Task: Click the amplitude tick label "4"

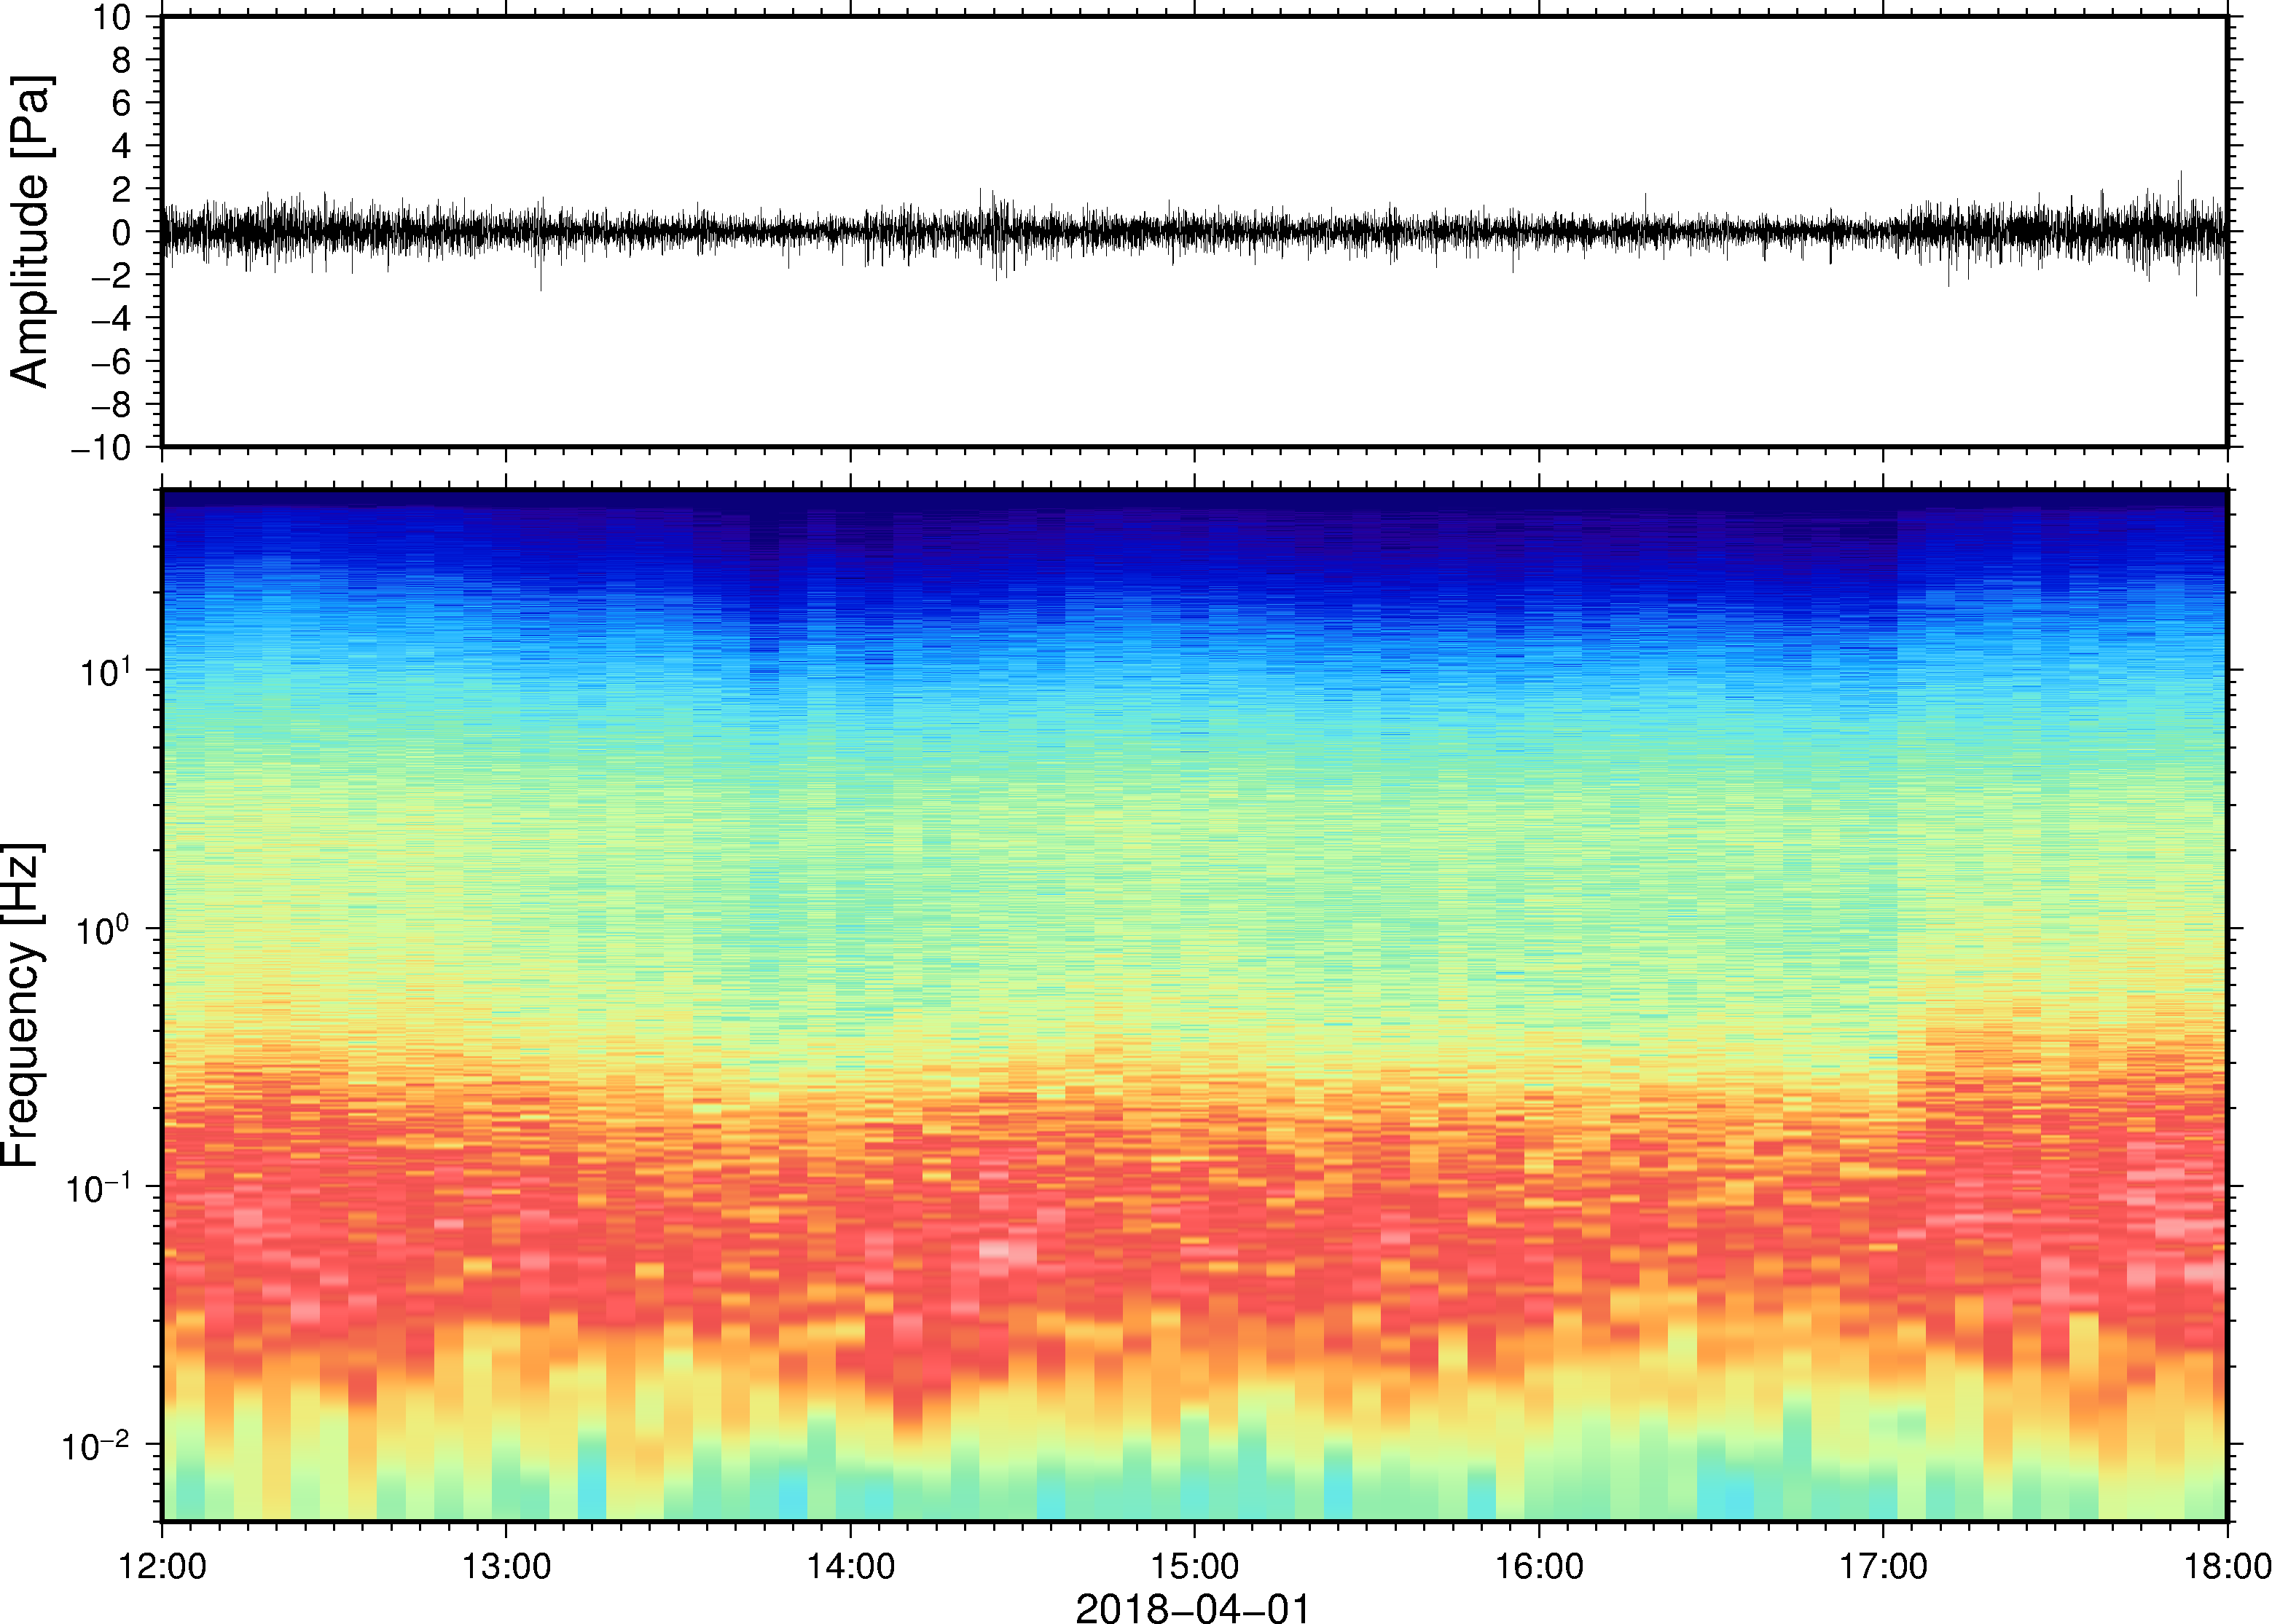Action: (122, 146)
